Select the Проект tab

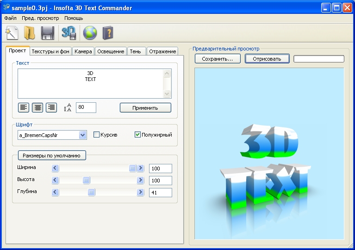[18, 50]
